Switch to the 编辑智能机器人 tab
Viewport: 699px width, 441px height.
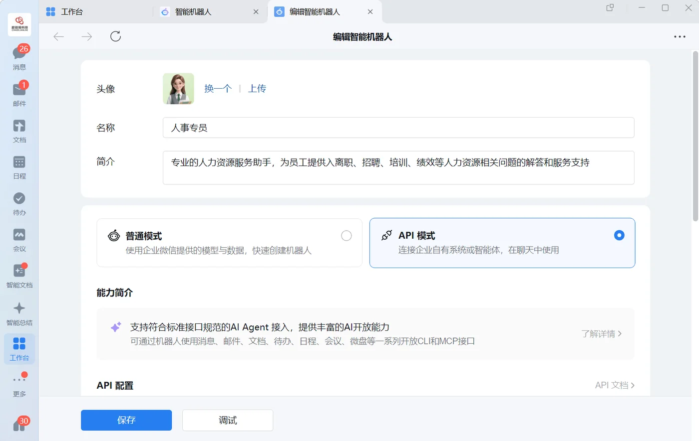coord(315,12)
